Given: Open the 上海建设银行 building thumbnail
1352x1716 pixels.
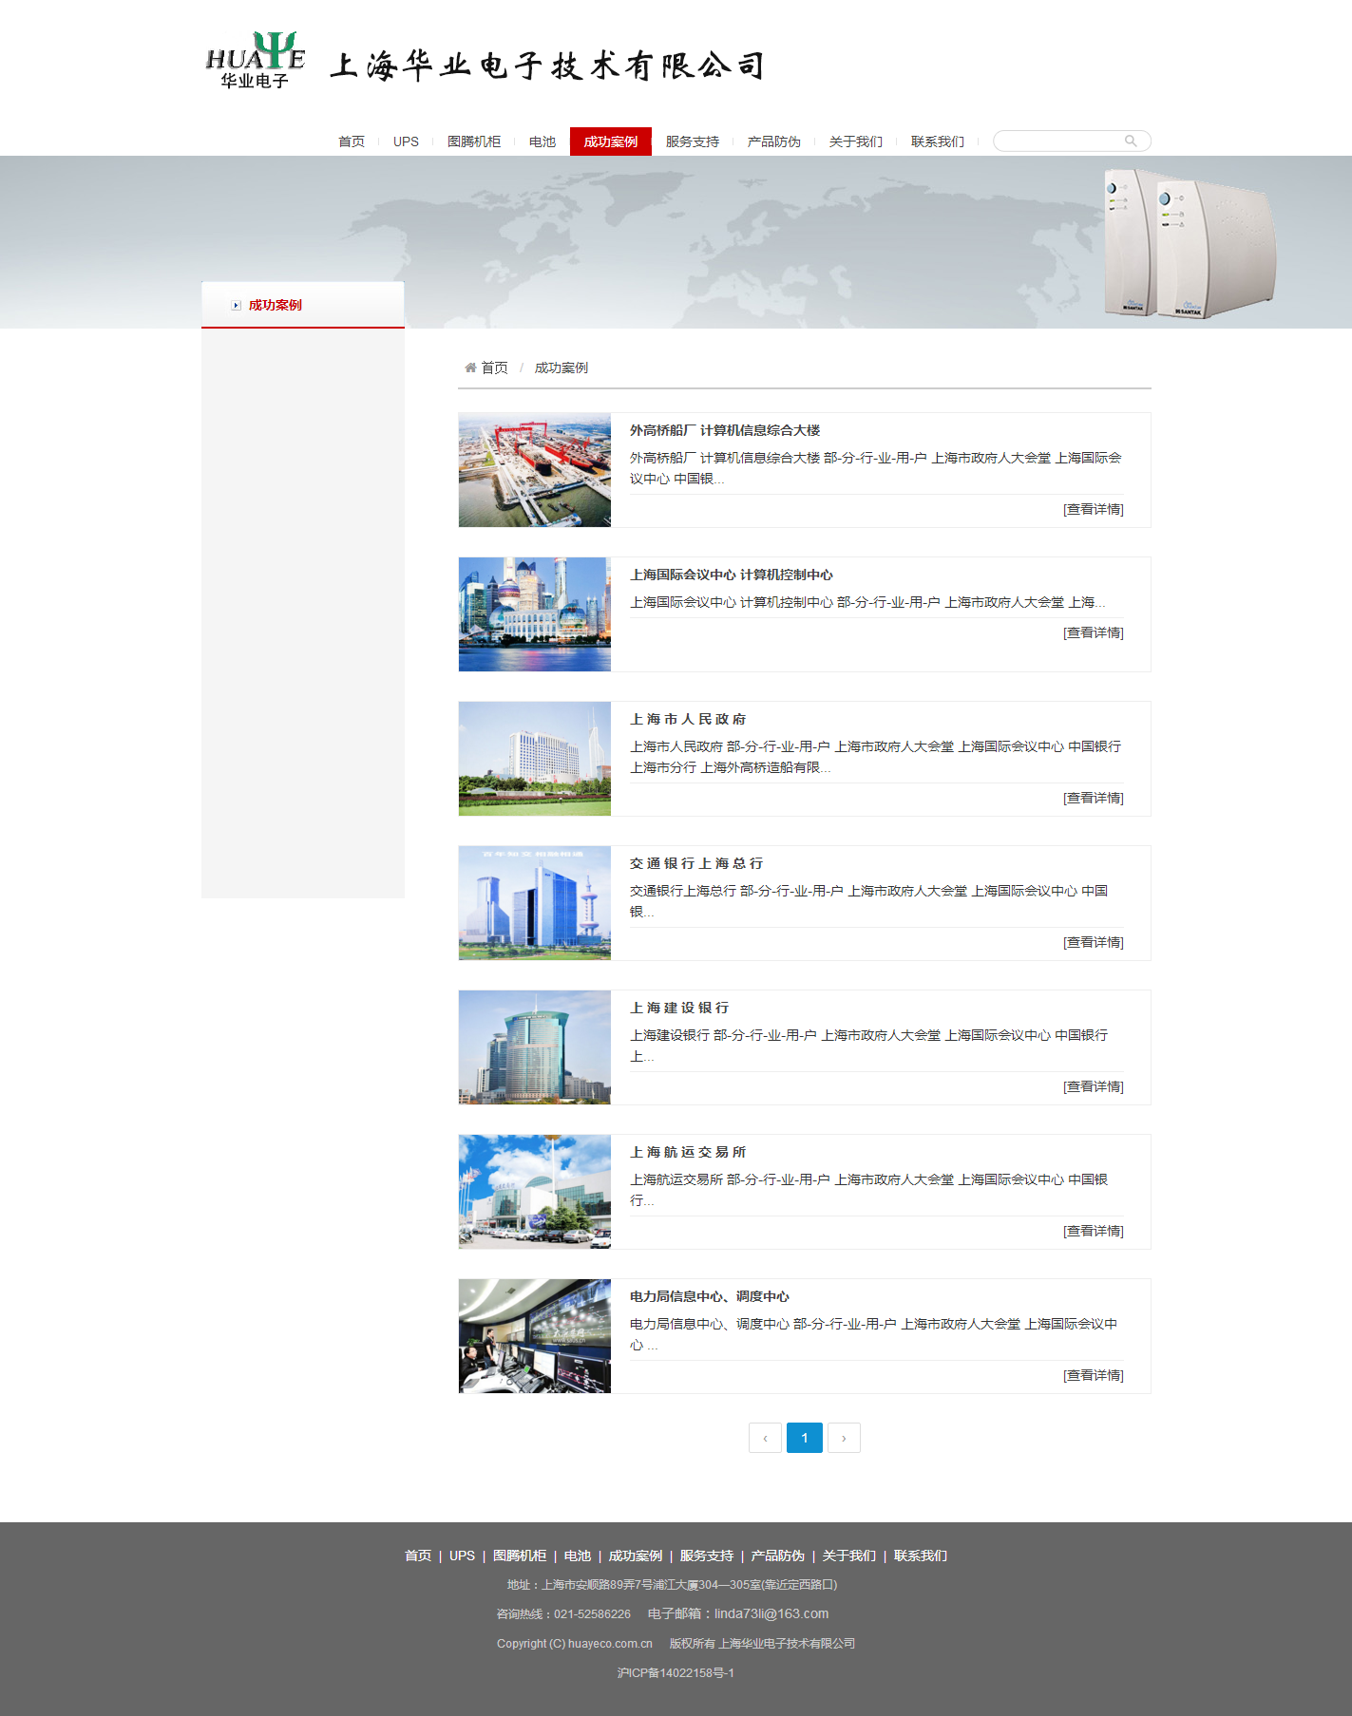Looking at the screenshot, I should (x=535, y=1047).
